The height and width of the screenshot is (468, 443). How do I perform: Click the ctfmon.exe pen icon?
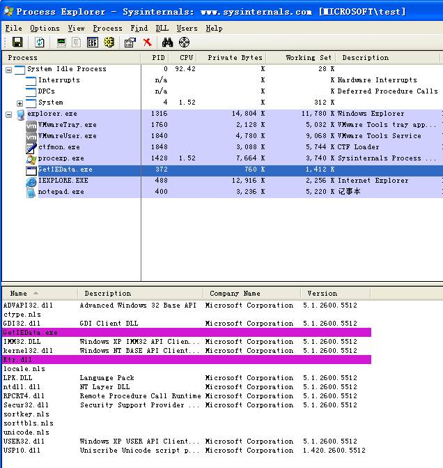coord(31,148)
